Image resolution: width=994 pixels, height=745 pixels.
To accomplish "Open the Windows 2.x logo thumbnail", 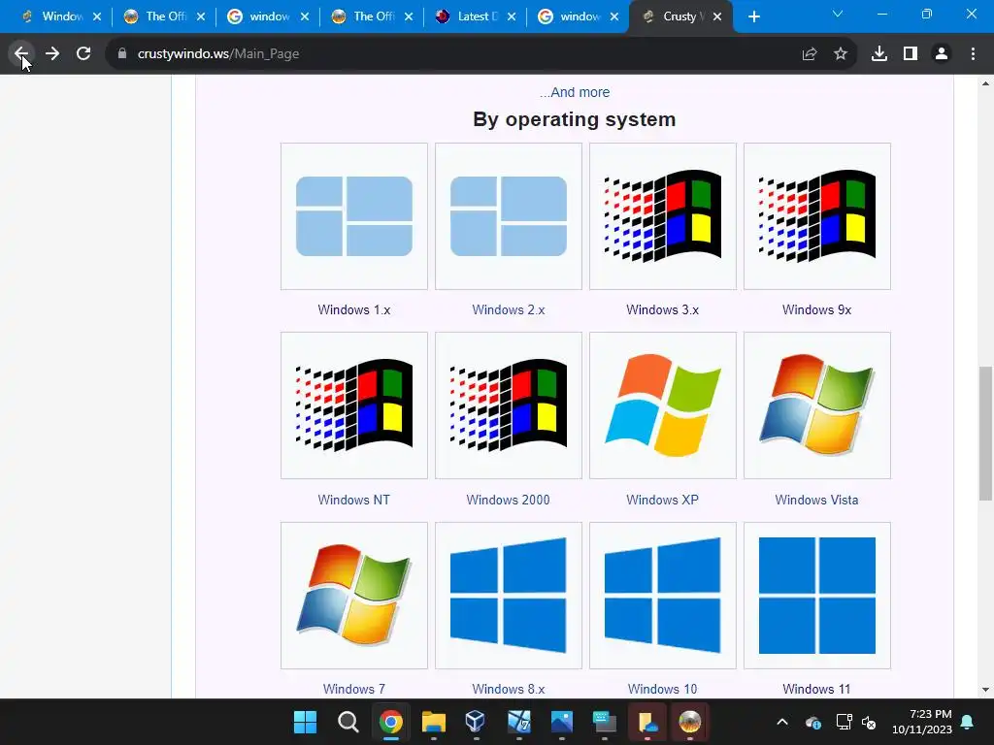I will (509, 216).
